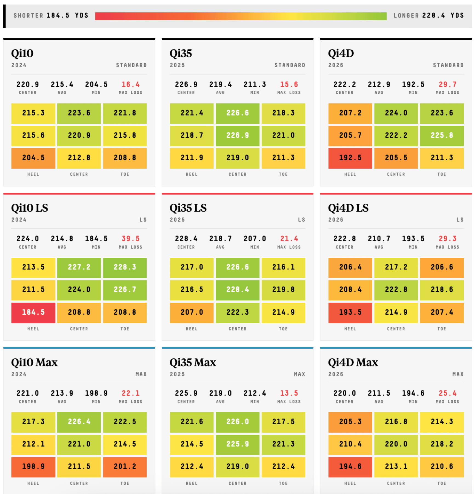The image size is (474, 494).
Task: Click the Qi4D Max heel cell 194.6
Action: [350, 467]
